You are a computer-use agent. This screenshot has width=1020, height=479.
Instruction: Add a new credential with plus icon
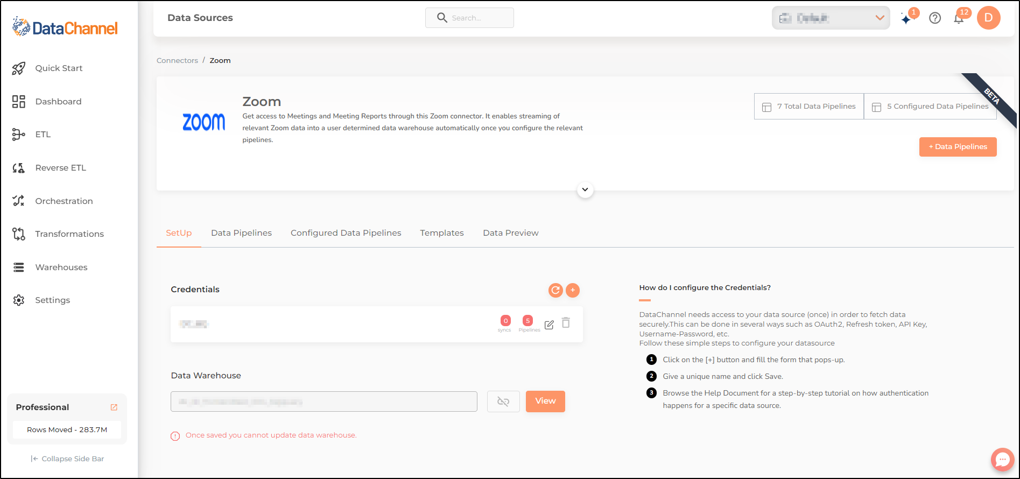[573, 290]
